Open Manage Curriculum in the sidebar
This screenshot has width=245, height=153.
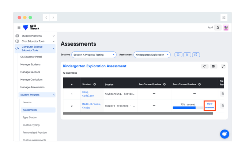[x=31, y=80]
